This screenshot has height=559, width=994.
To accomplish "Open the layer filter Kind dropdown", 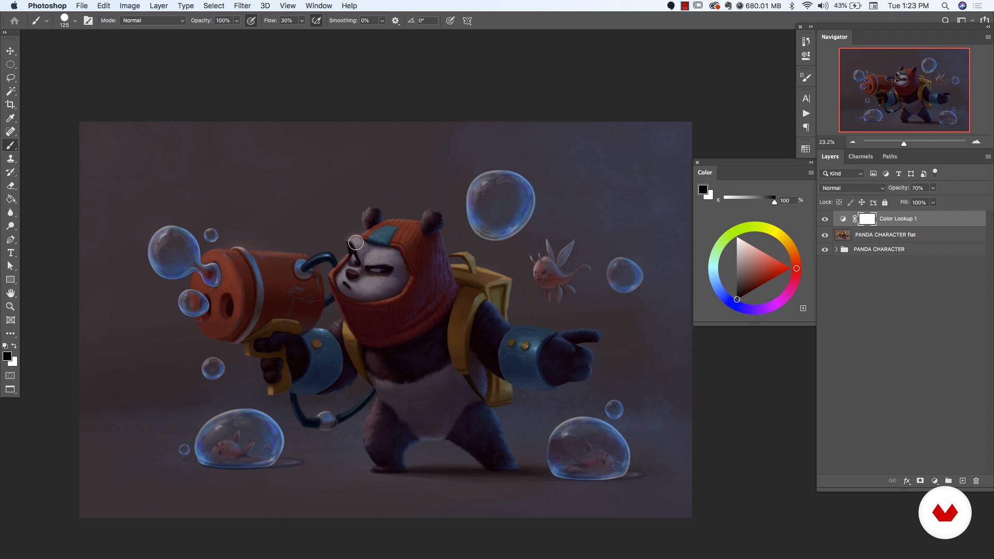I will [842, 173].
